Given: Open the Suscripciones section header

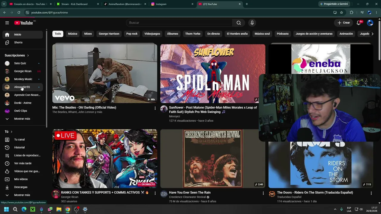Looking at the screenshot, I should coord(17,56).
